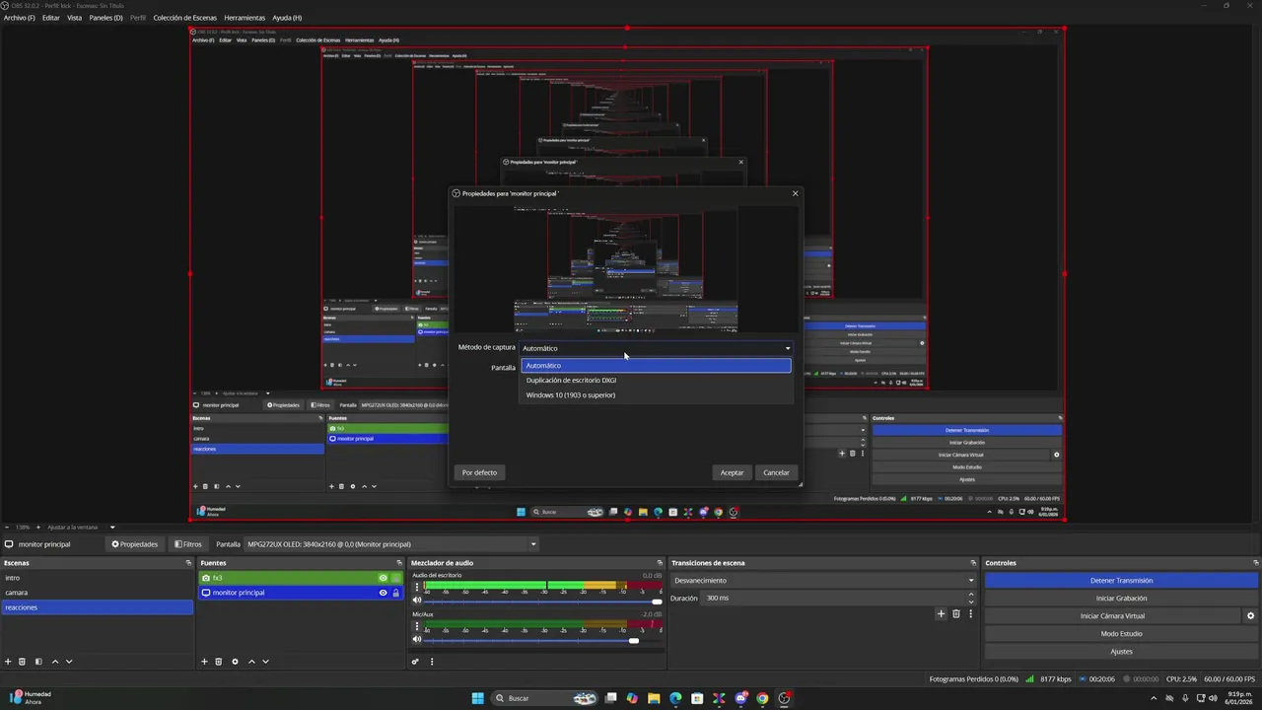Choose Windows 10 (1903 o superior) option
Viewport: 1262px width, 710px height.
pos(656,395)
